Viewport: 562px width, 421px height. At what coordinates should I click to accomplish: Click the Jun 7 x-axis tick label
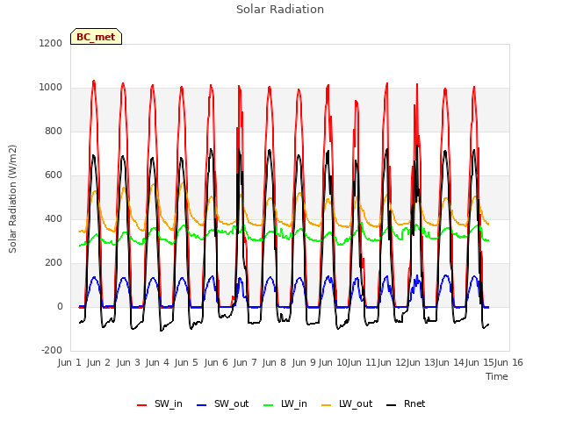click(245, 362)
